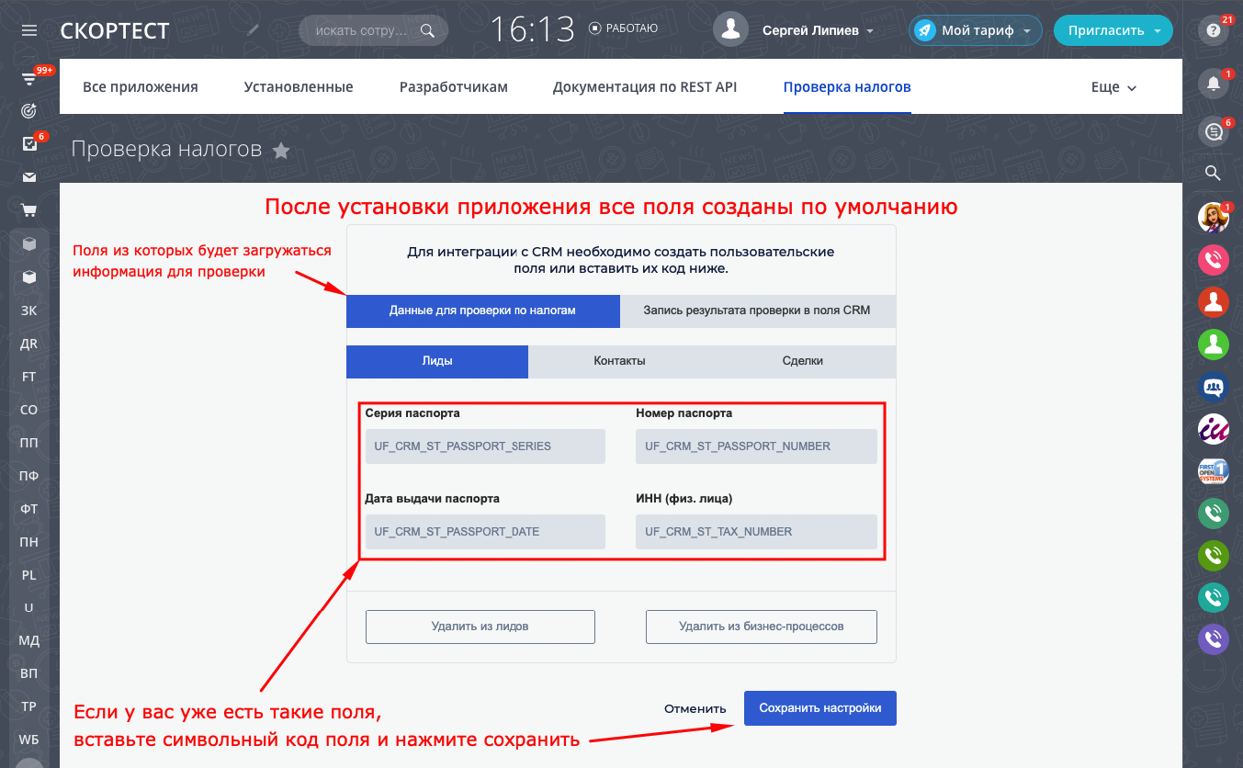Open the ПП item in left sidebar
1243x768 pixels.
tap(29, 443)
